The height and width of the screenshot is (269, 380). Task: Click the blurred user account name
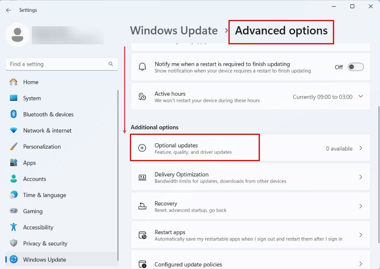(68, 35)
